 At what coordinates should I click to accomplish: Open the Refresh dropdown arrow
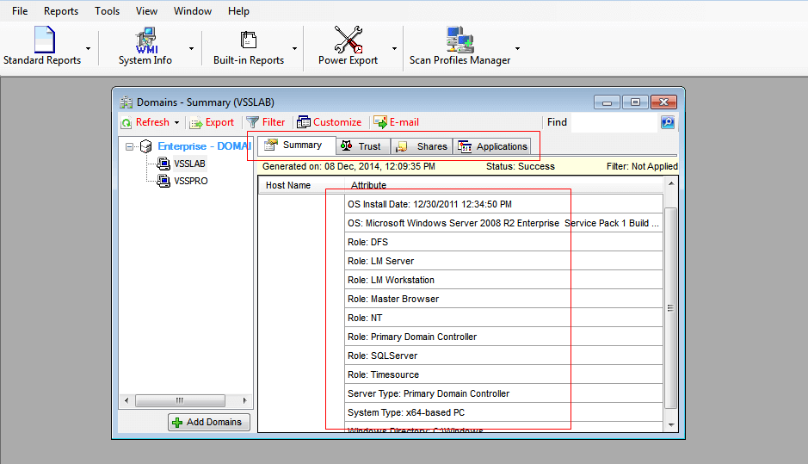[x=176, y=123]
